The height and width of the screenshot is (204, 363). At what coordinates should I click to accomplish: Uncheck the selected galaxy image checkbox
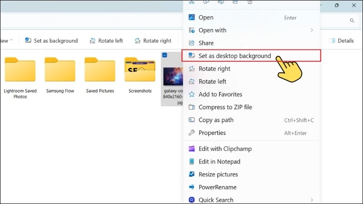tap(164, 55)
